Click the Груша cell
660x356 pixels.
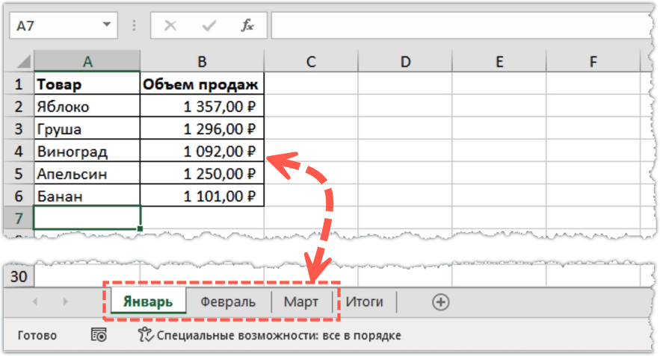tap(87, 128)
